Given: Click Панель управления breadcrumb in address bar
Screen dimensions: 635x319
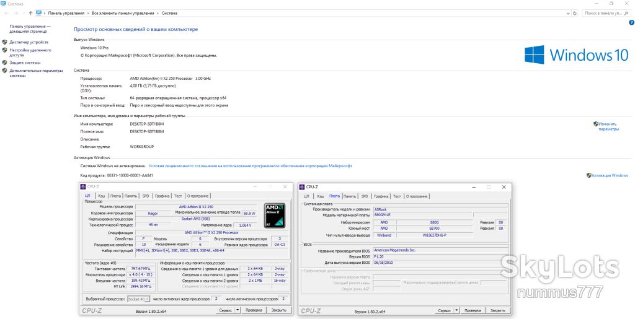Looking at the screenshot, I should [66, 14].
